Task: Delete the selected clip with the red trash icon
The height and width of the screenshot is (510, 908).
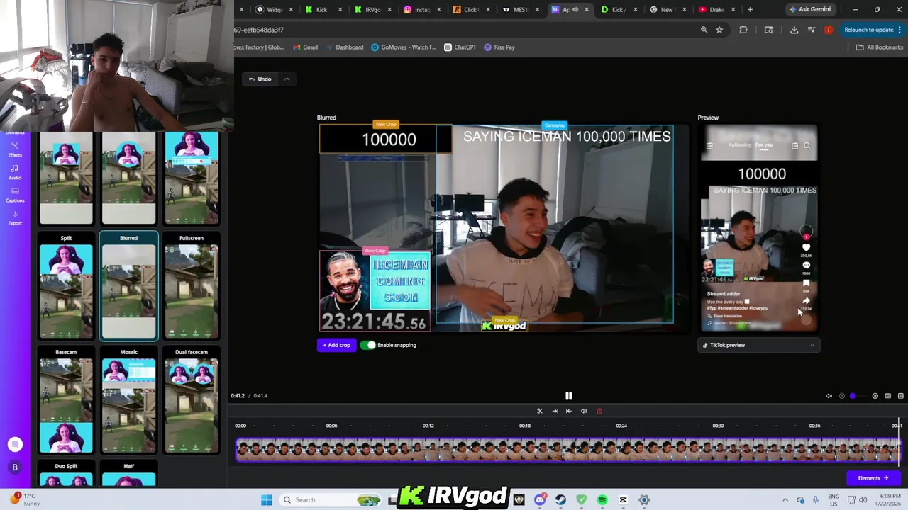Action: point(599,411)
